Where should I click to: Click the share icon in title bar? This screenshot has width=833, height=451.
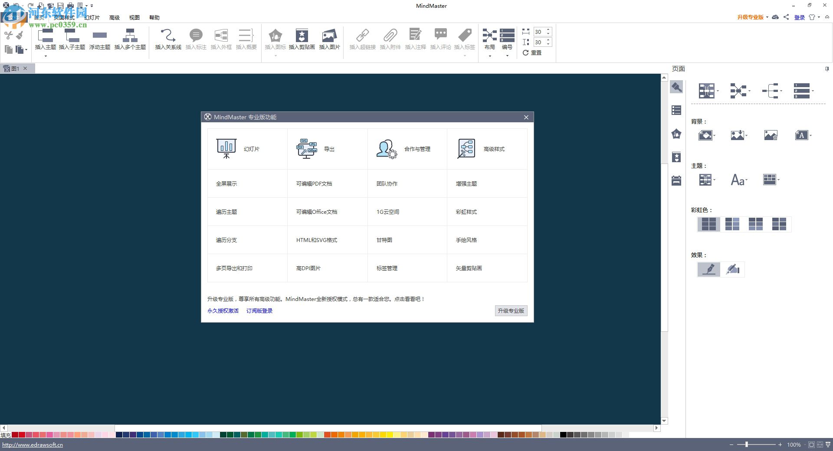[786, 17]
